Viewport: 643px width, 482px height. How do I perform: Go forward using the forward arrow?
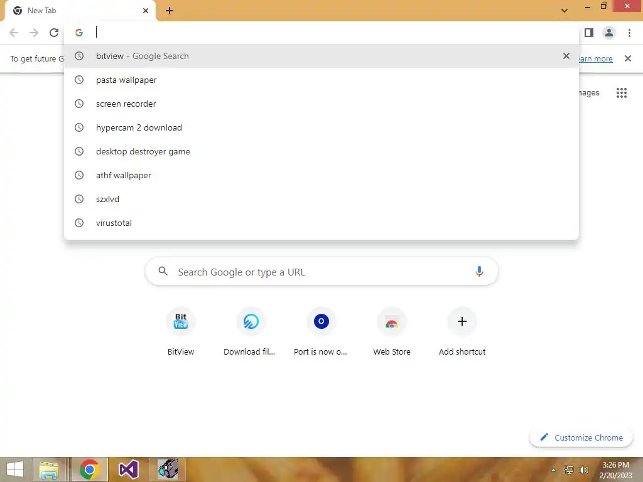tap(34, 33)
